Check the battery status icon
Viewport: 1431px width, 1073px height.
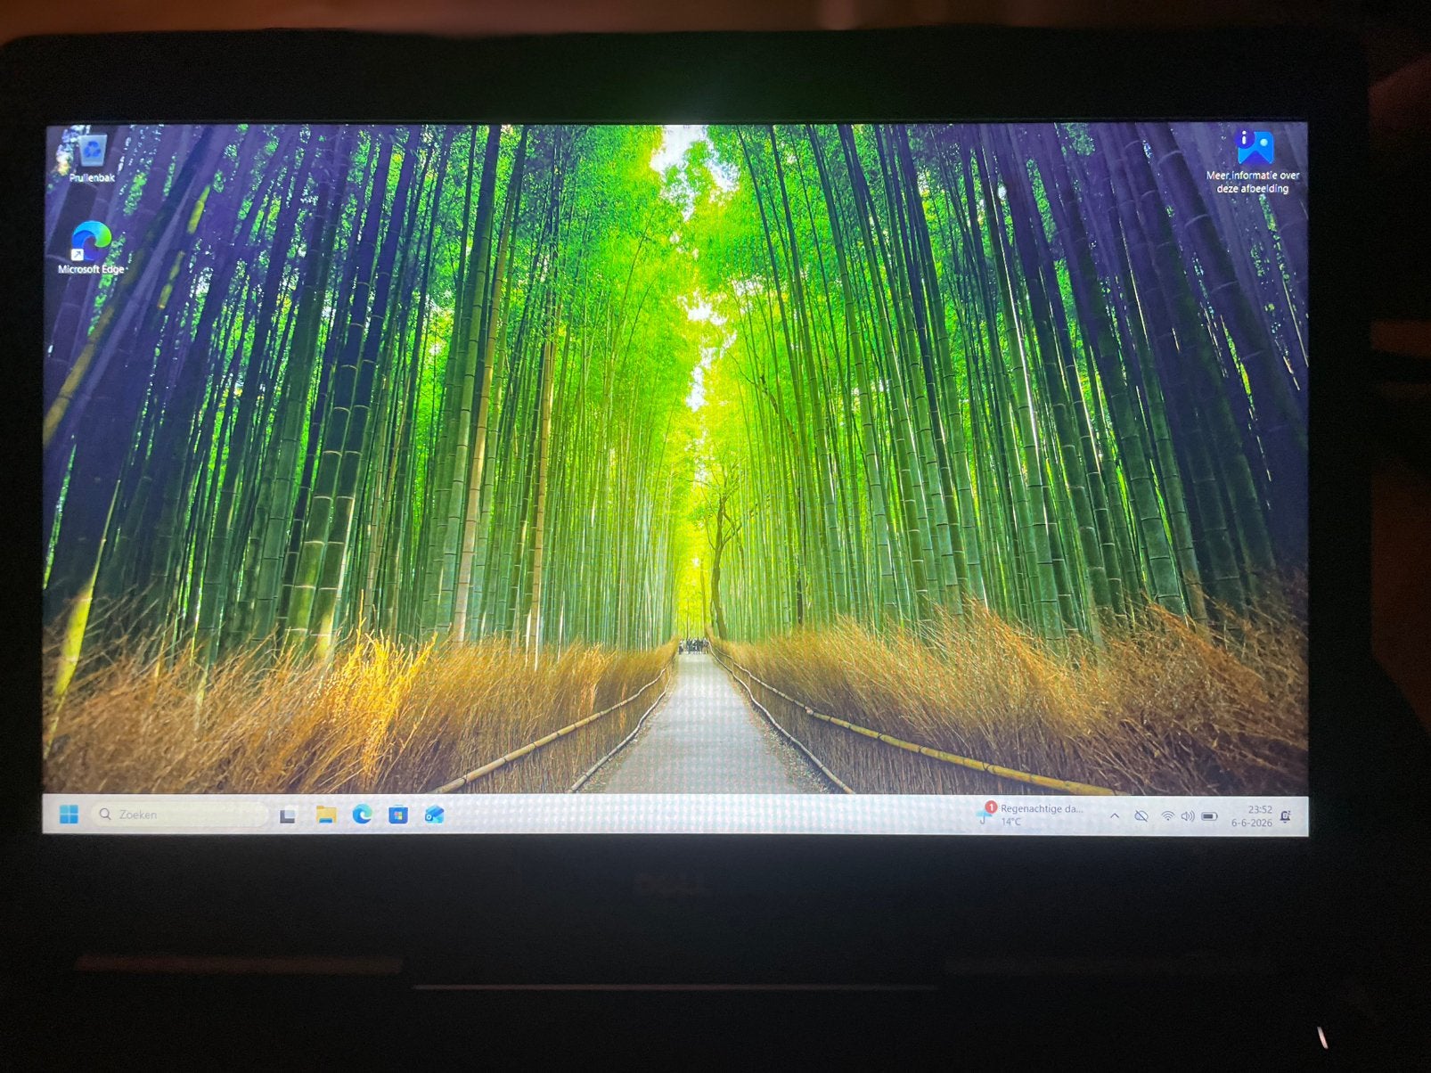click(1209, 816)
